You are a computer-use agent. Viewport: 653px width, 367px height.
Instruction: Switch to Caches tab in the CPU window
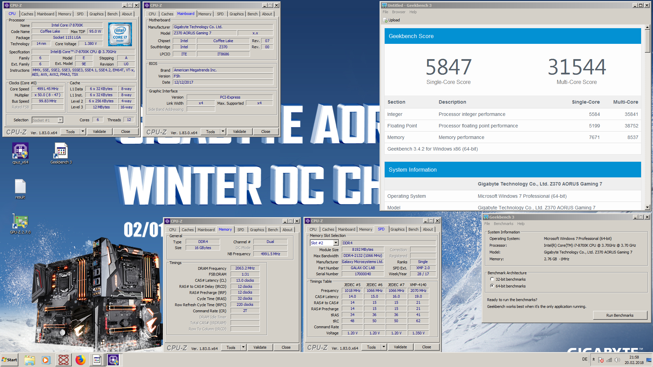click(x=27, y=14)
